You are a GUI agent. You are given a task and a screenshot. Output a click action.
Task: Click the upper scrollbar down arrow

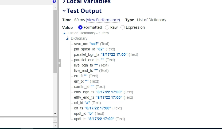click(55, 114)
